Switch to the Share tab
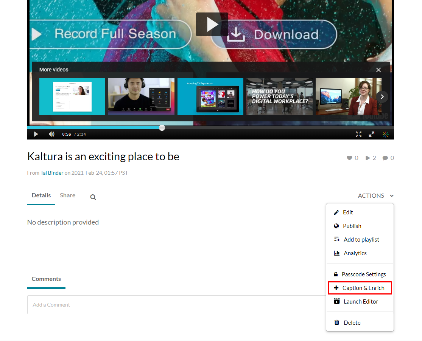 (67, 195)
